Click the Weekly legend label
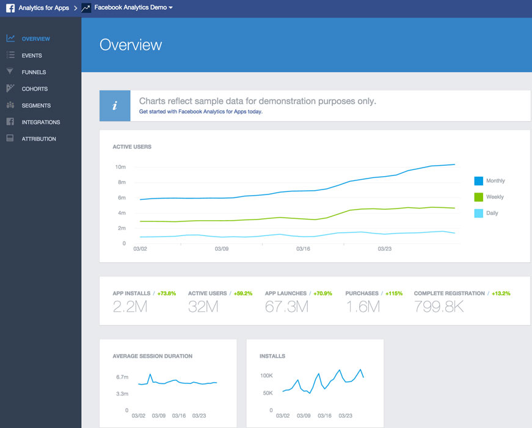Image resolution: width=532 pixels, height=428 pixels. point(495,197)
